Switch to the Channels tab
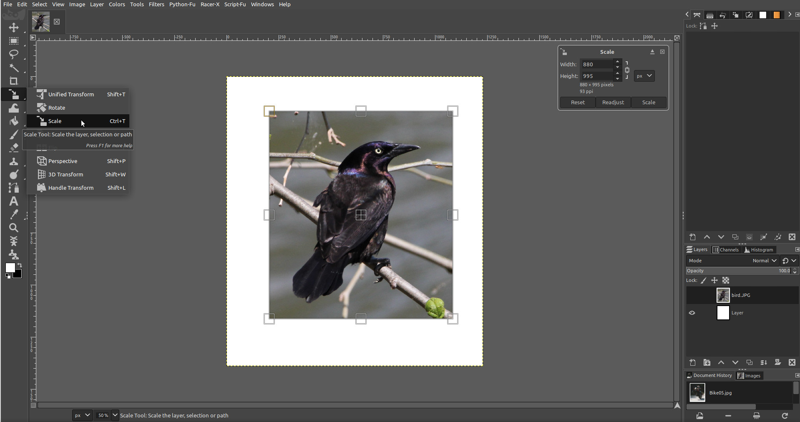The height and width of the screenshot is (422, 800). 726,250
